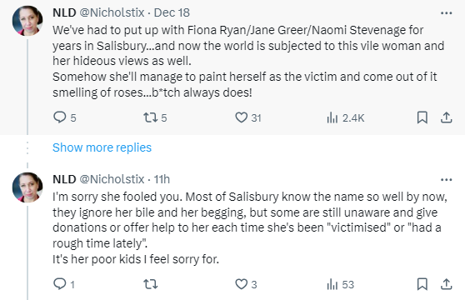Open more options for 11h tweet
This screenshot has width=465, height=300.
tap(447, 180)
